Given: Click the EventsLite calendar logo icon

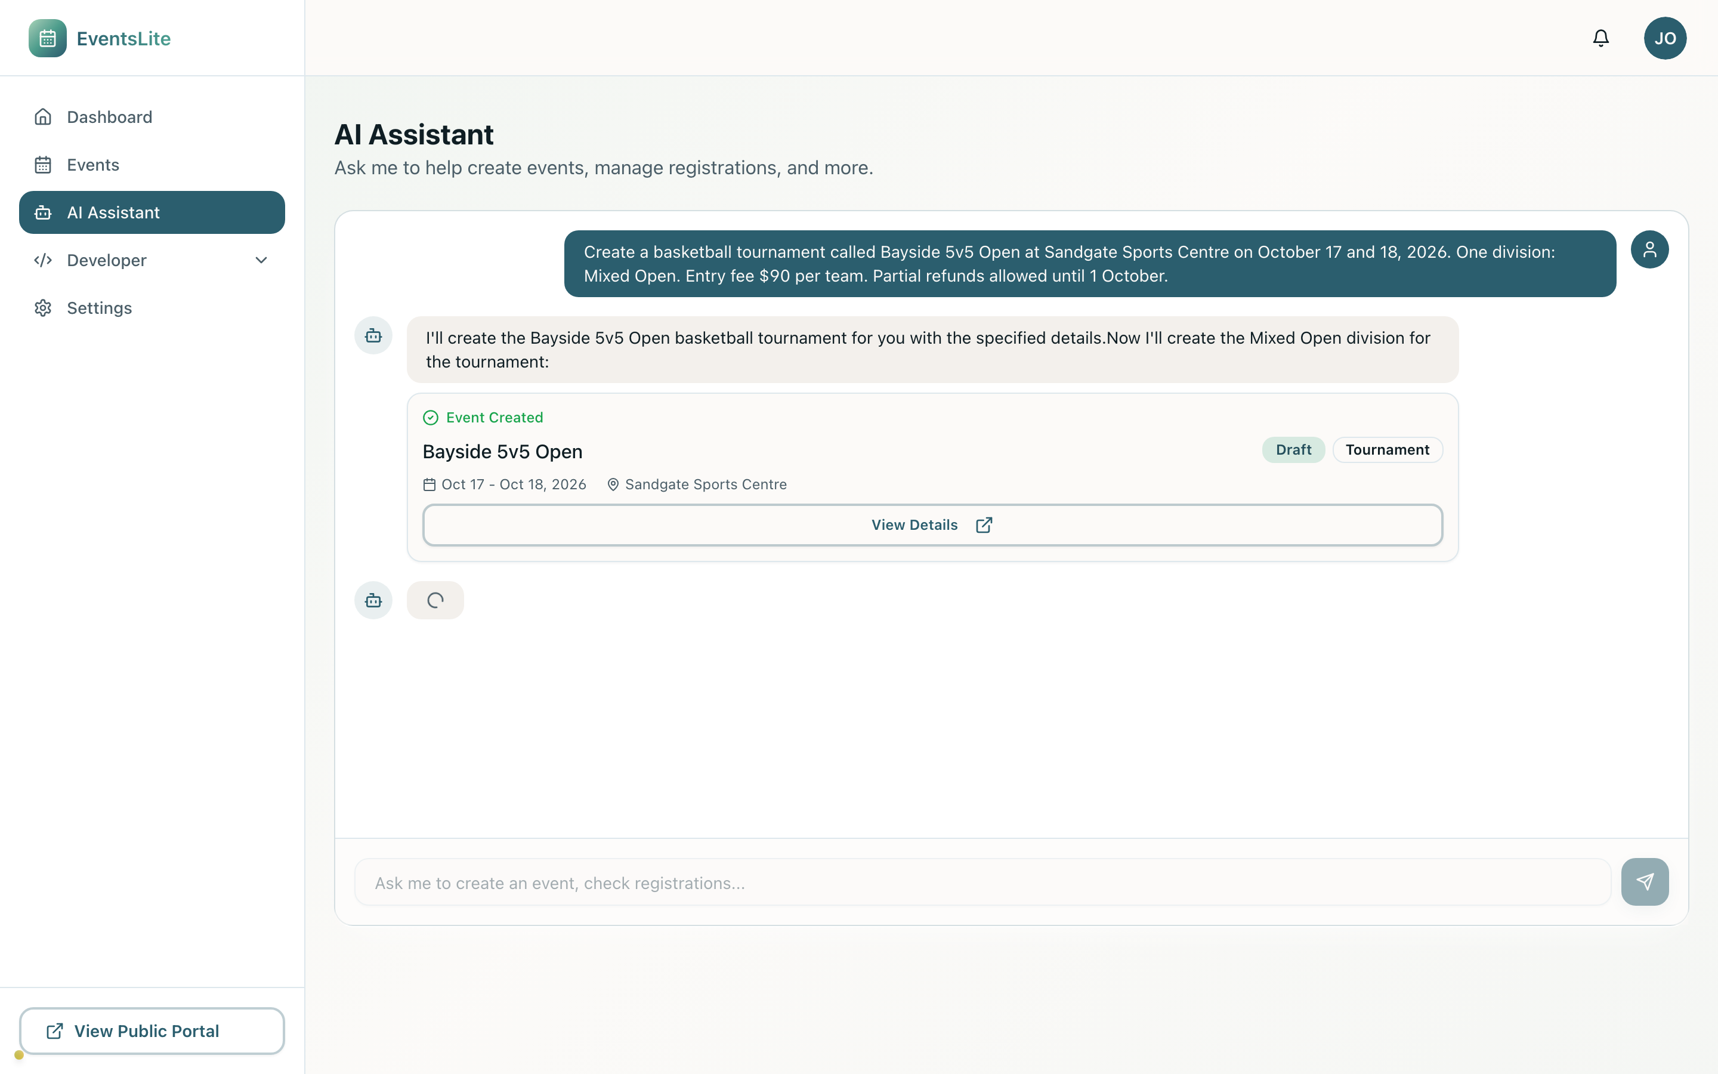Looking at the screenshot, I should [48, 38].
